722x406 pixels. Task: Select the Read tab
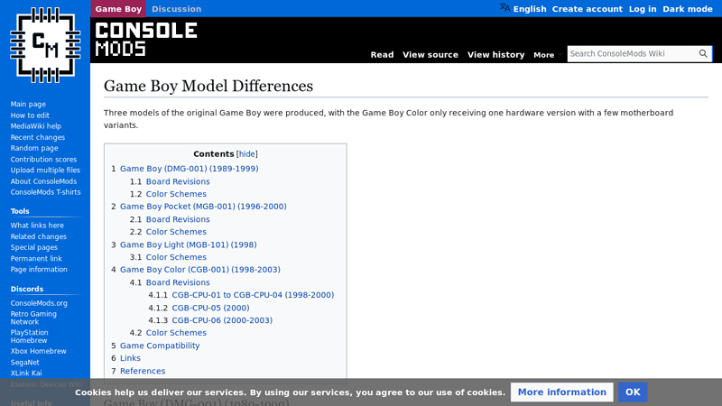click(x=382, y=55)
